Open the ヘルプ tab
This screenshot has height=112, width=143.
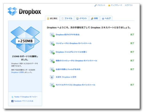point(106,18)
